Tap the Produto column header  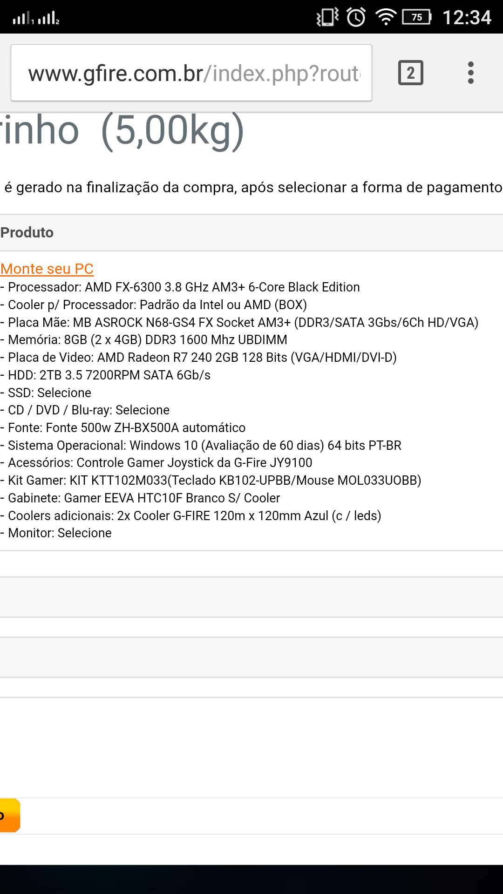point(27,232)
